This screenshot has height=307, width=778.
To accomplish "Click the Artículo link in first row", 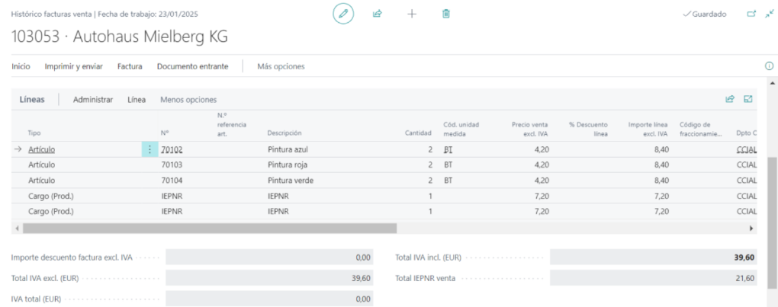I will pyautogui.click(x=42, y=149).
